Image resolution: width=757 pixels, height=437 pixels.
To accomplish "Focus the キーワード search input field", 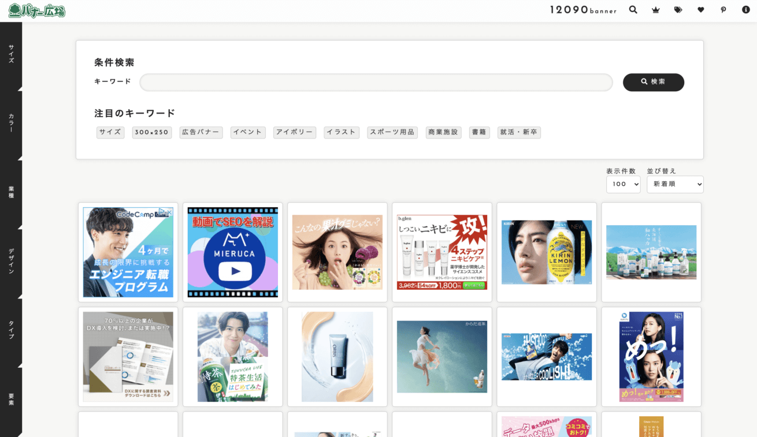I will tap(376, 82).
